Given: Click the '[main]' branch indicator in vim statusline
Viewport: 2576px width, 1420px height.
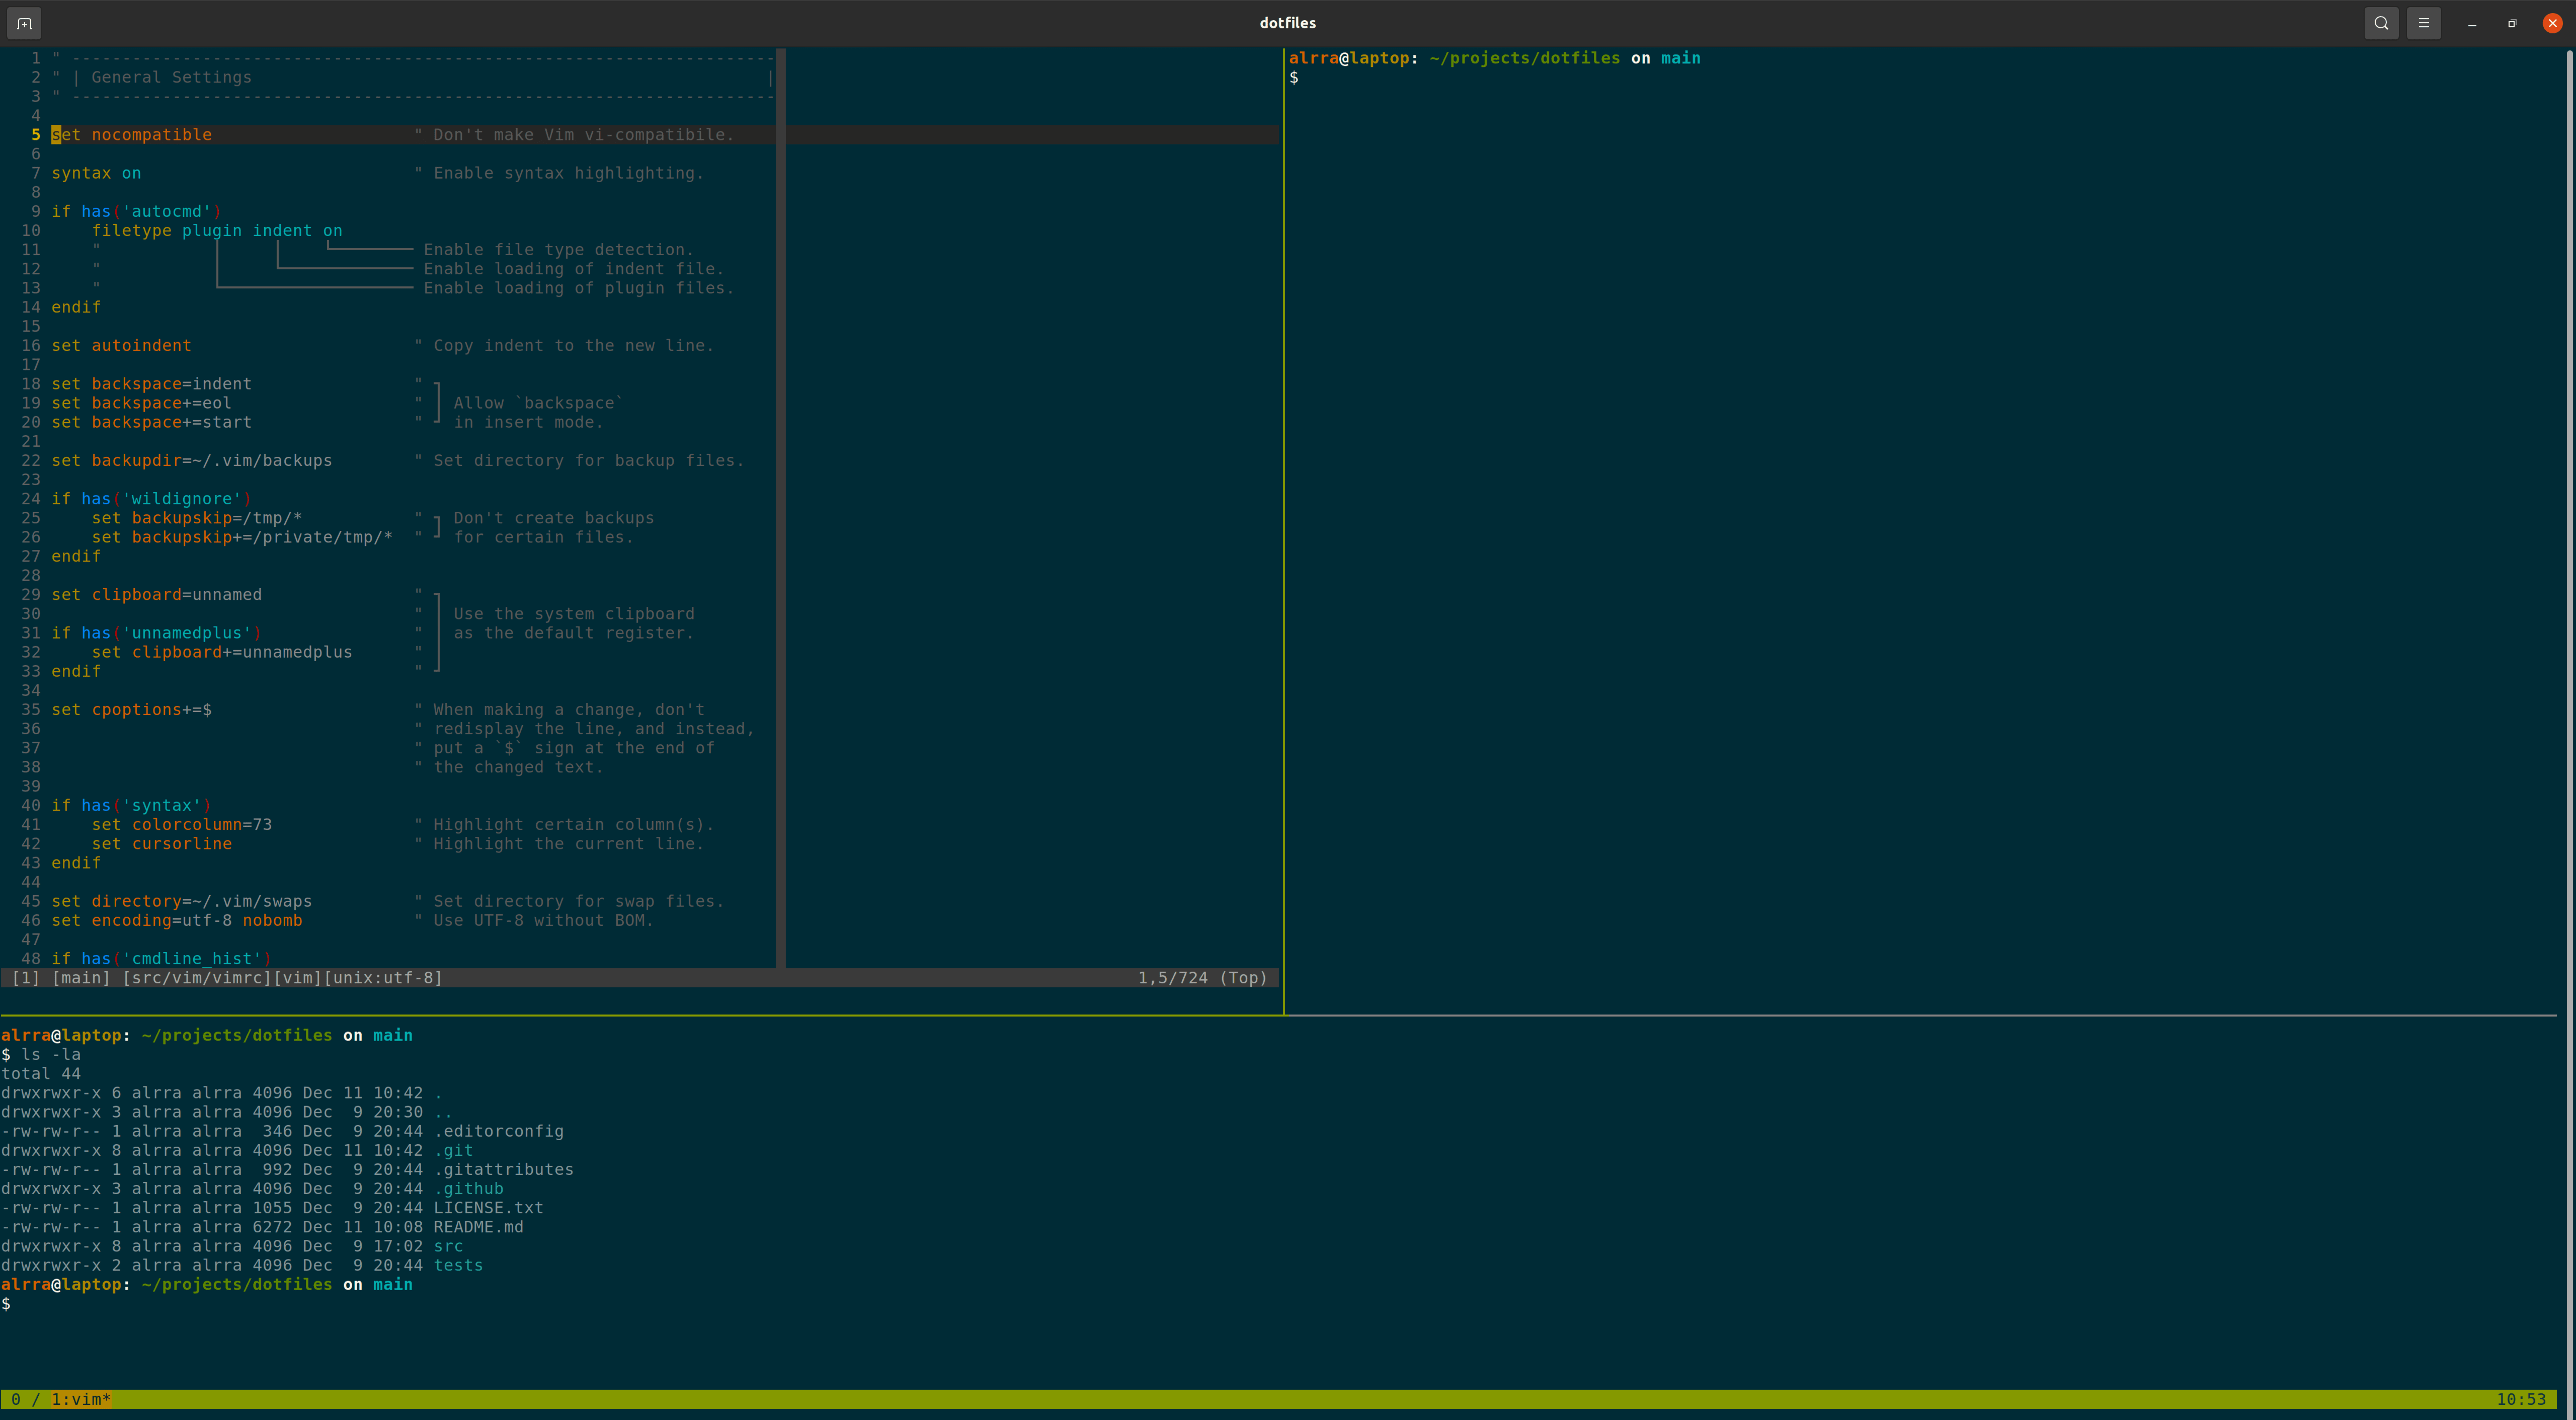Looking at the screenshot, I should [82, 978].
